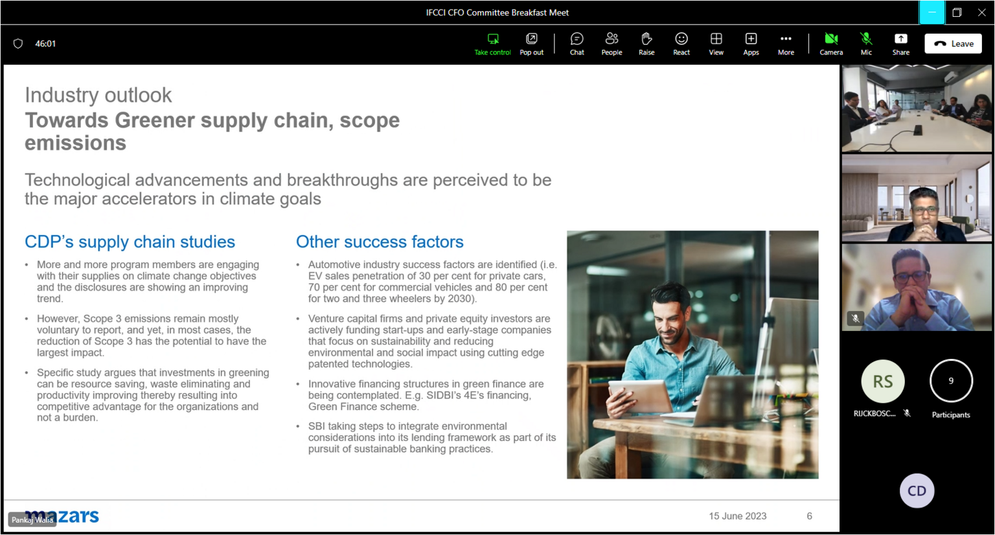Pop out the shared content
This screenshot has width=995, height=535.
coord(531,43)
